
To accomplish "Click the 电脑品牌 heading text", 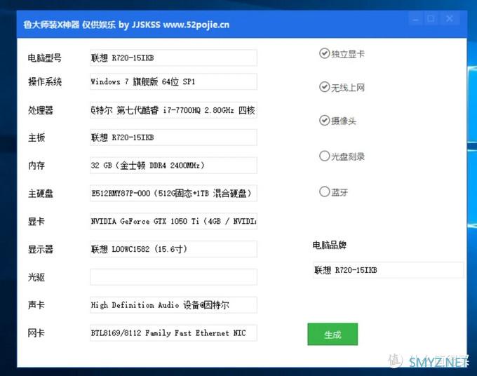I will click(330, 245).
